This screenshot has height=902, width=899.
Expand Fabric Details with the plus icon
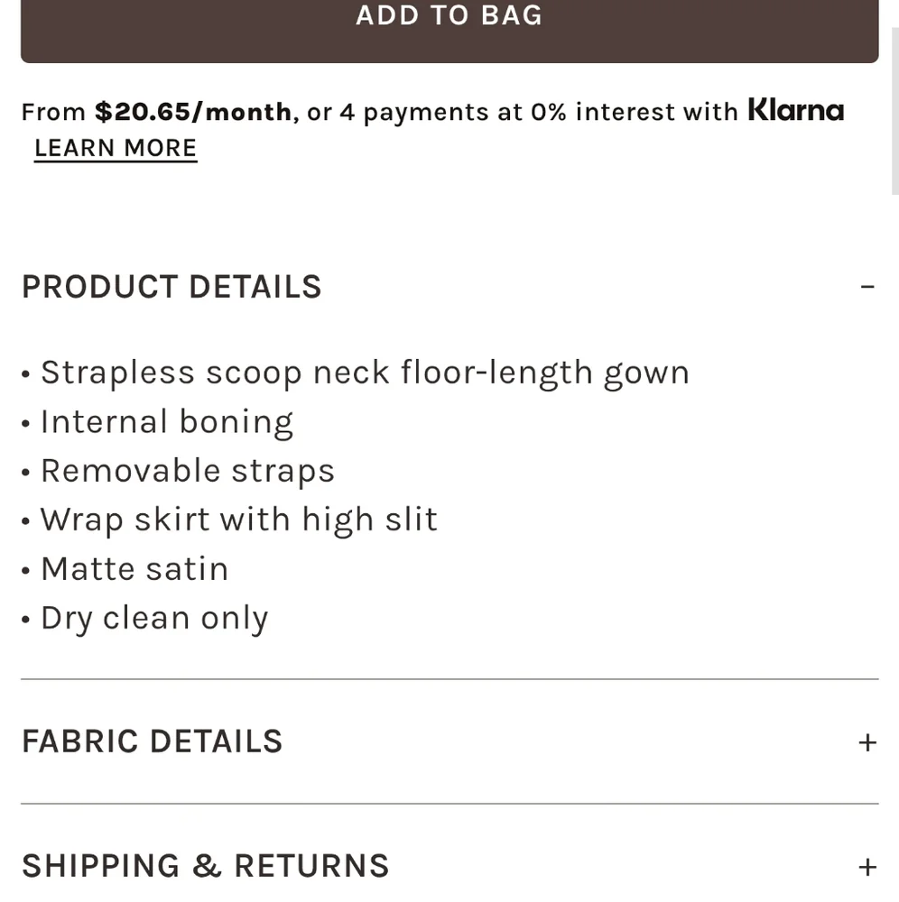click(867, 742)
